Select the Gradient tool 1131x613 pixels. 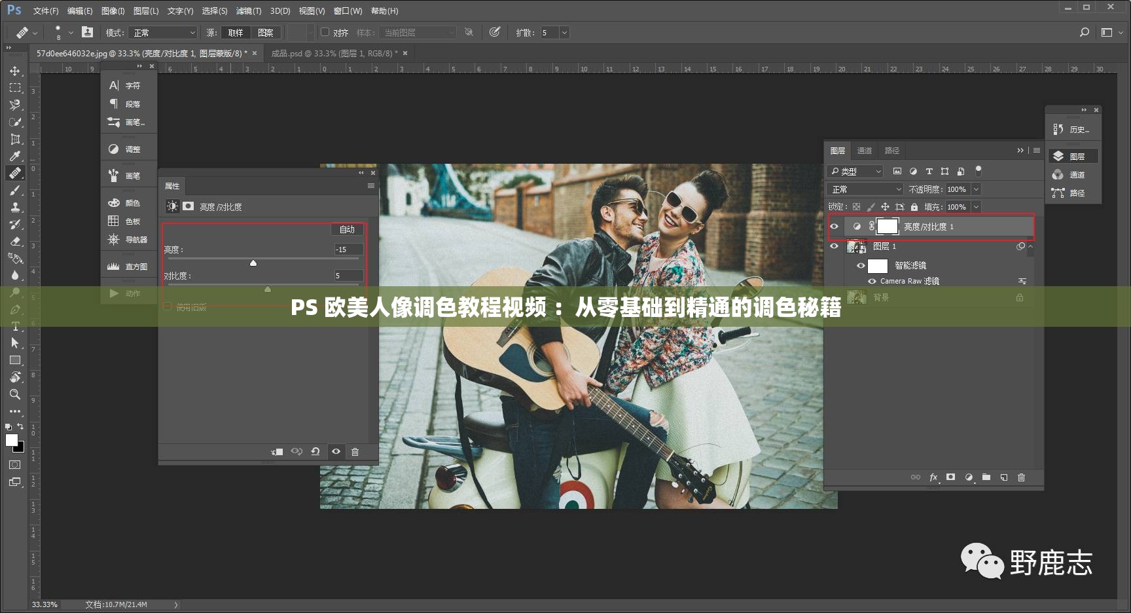[x=15, y=258]
